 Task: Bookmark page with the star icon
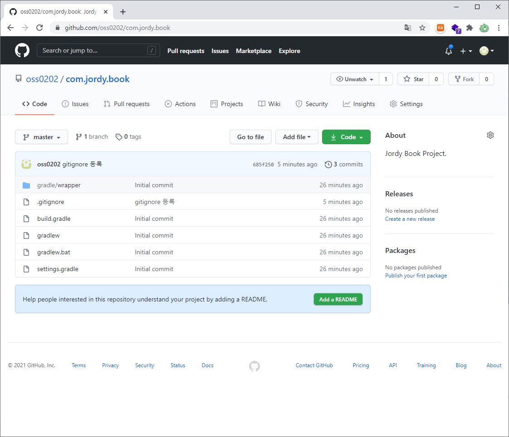click(x=422, y=28)
